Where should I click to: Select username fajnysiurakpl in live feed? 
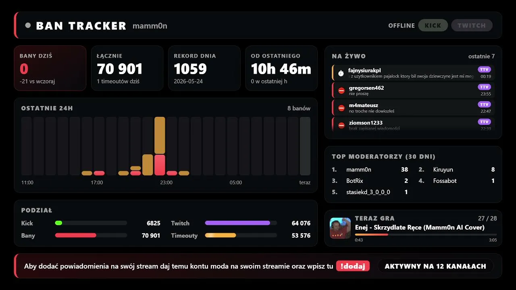364,70
